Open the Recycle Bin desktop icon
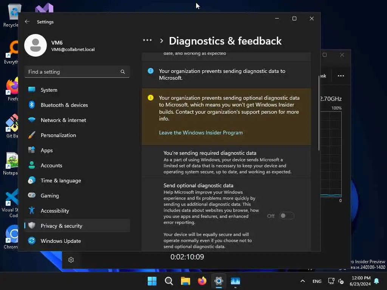Image resolution: width=387 pixels, height=290 pixels. click(x=10, y=15)
